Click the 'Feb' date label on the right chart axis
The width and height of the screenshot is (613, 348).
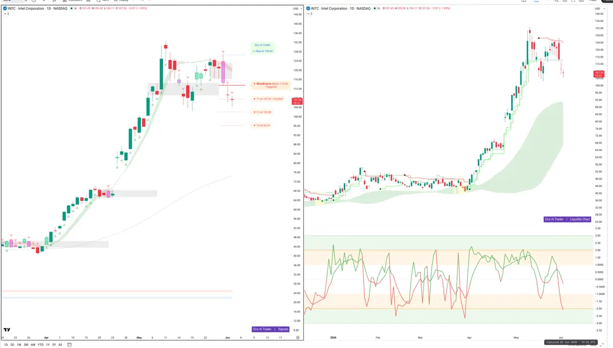click(x=378, y=338)
